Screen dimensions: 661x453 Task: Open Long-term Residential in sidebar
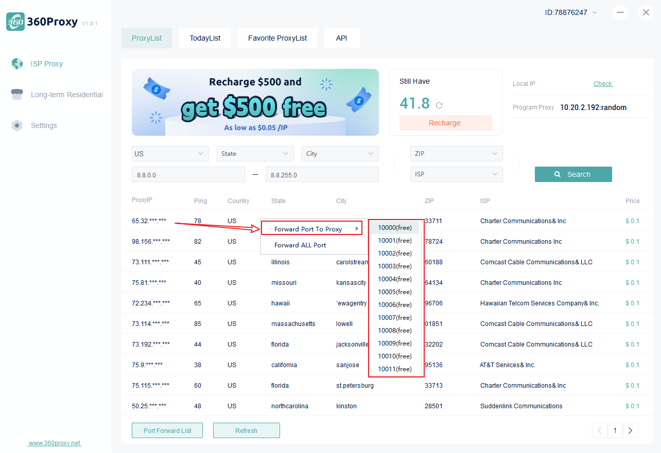67,95
